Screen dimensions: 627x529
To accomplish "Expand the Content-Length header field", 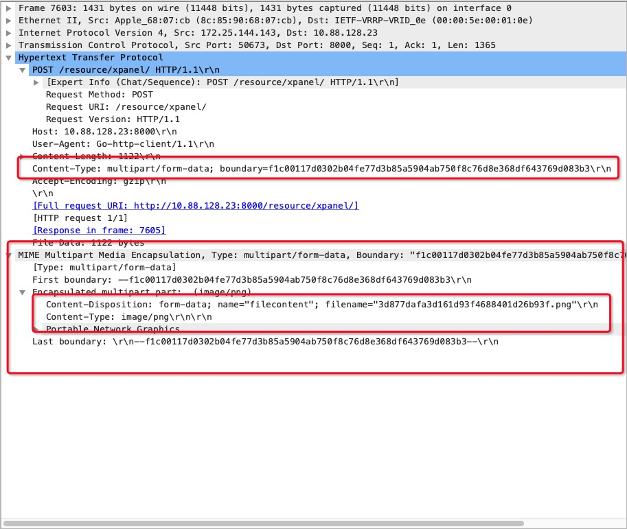I will pyautogui.click(x=23, y=156).
